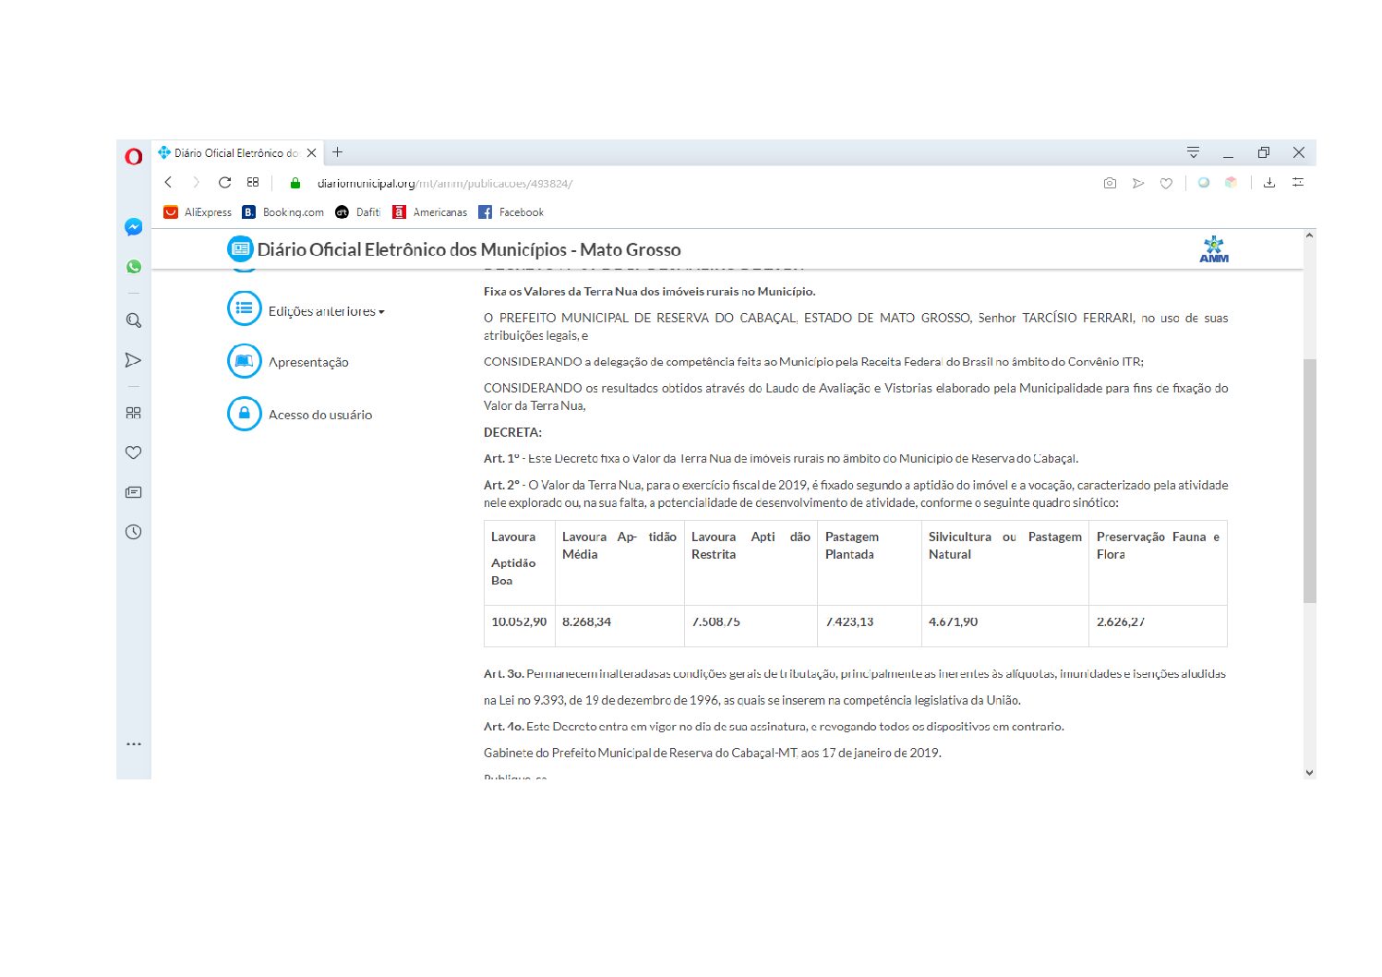Open the tabs menu in title bar
This screenshot has width=1382, height=977.
(1193, 152)
